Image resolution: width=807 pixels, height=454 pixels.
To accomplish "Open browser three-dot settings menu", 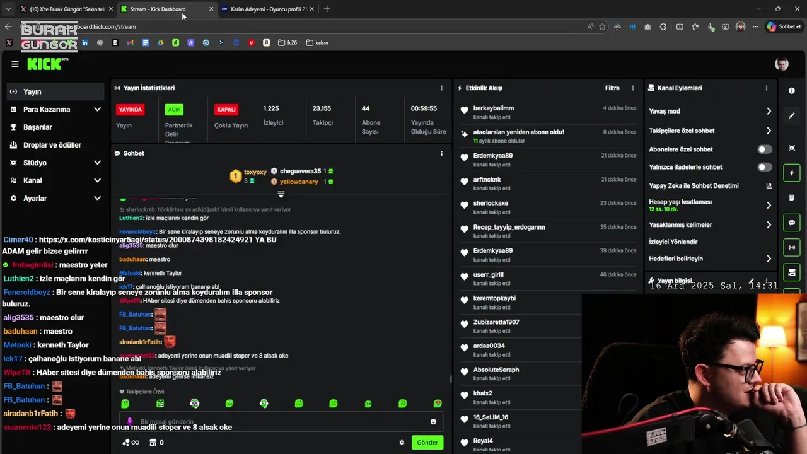I will (x=755, y=26).
